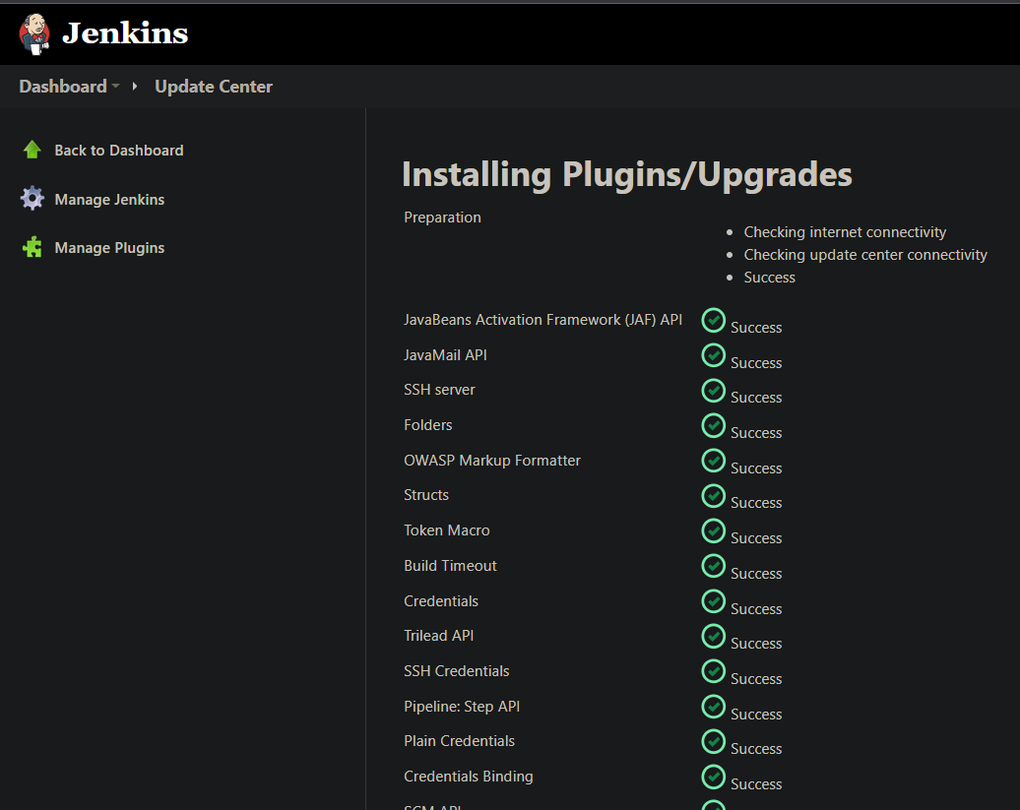Screen dimensions: 1020x810
Task: Click the Success status text beside JavaMail API
Action: (756, 363)
